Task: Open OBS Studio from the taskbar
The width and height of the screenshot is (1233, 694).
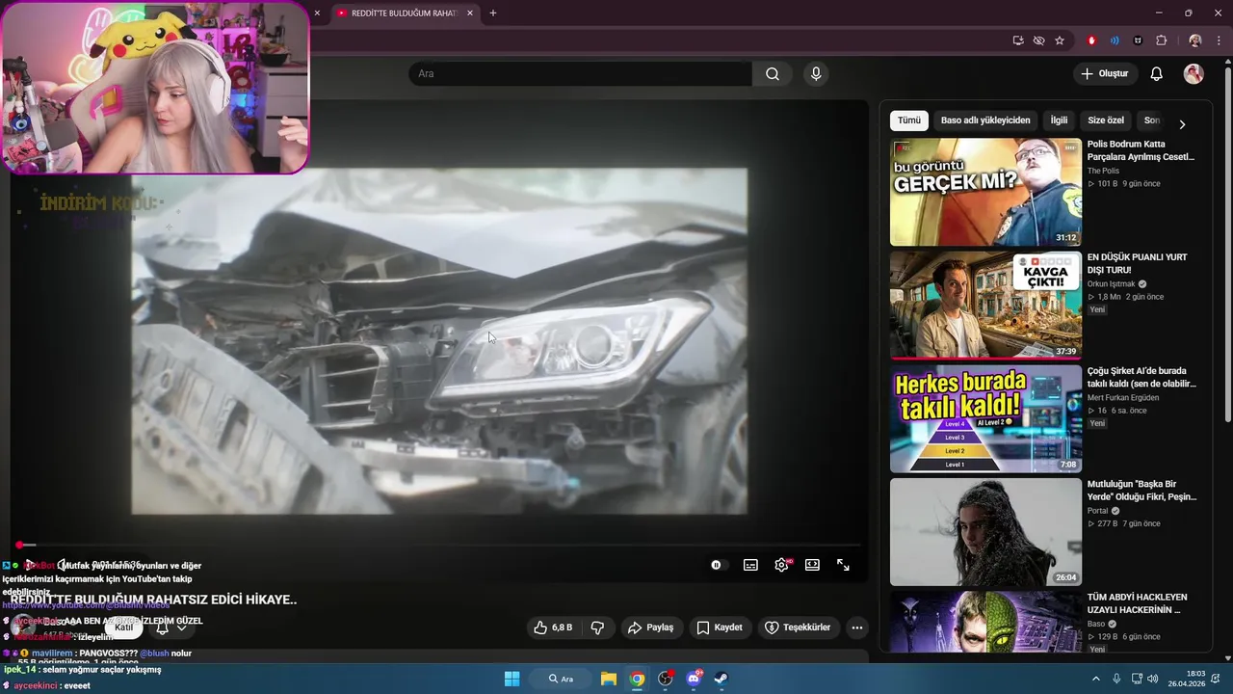Action: (665, 679)
